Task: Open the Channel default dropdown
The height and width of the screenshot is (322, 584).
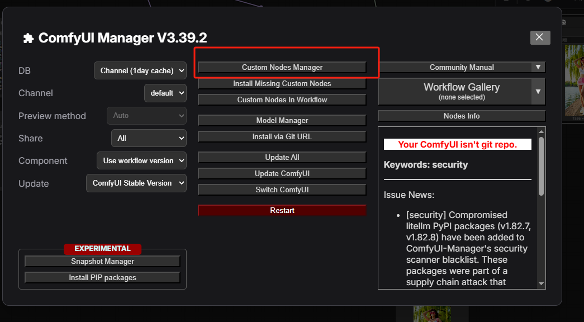Action: click(165, 93)
